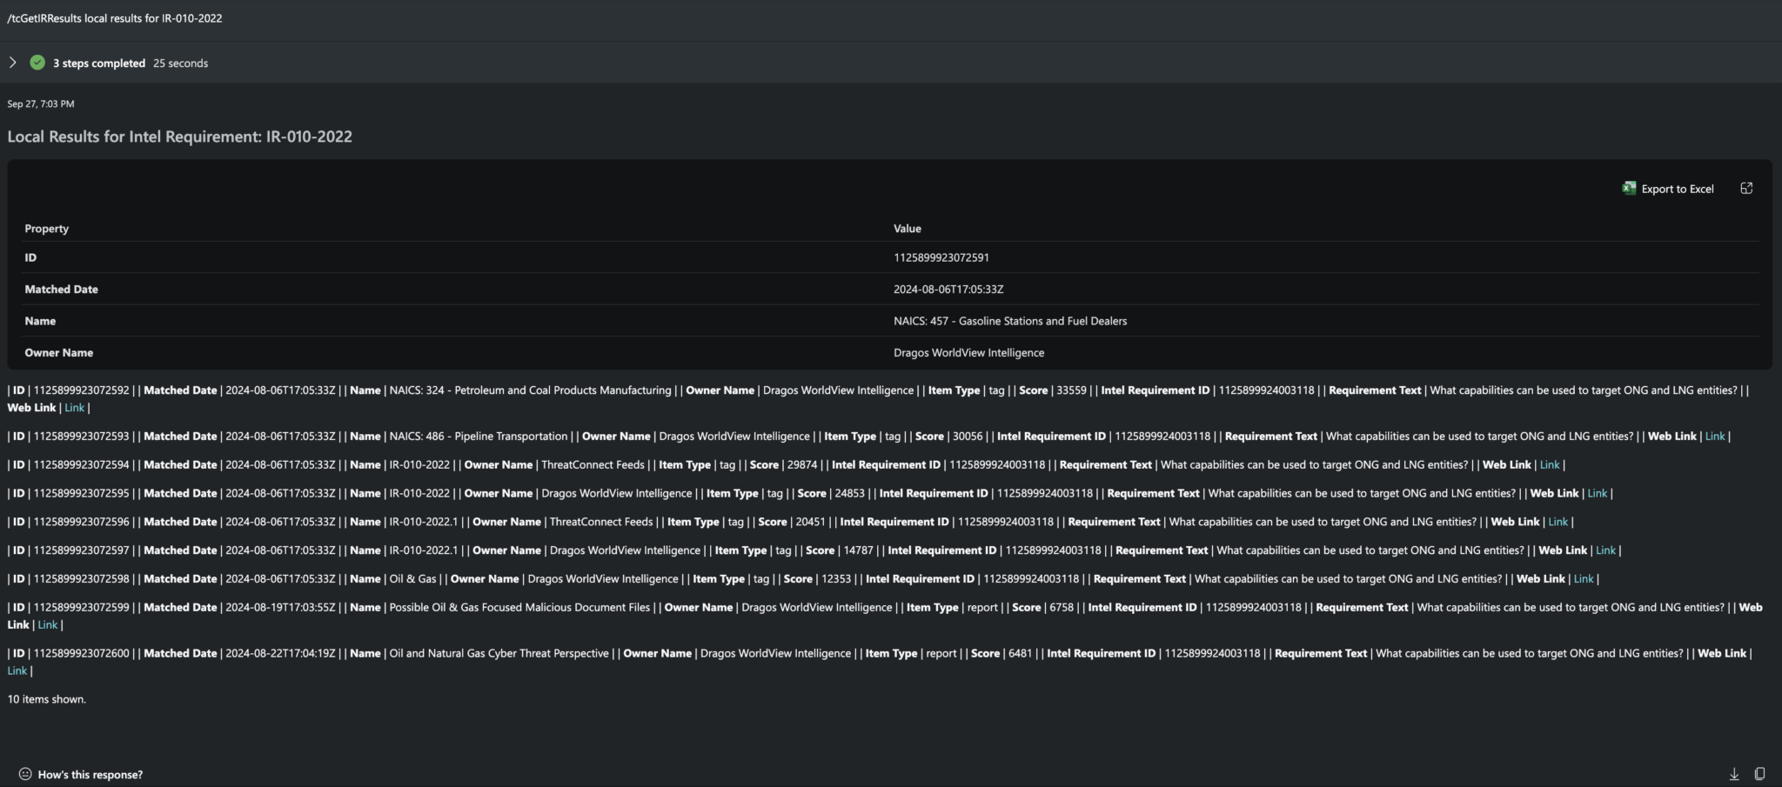The height and width of the screenshot is (787, 1782).
Task: Open Web Link for Petroleum and Coal Products
Action: click(75, 408)
